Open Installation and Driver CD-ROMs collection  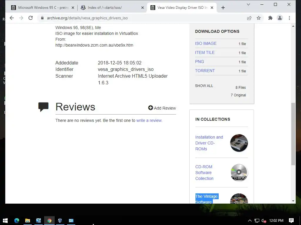click(x=209, y=143)
